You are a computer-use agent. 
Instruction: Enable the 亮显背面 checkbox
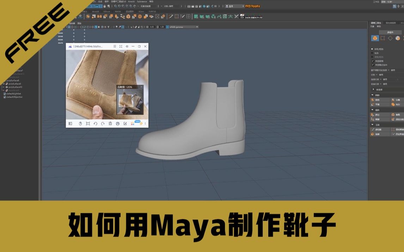pos(372,61)
